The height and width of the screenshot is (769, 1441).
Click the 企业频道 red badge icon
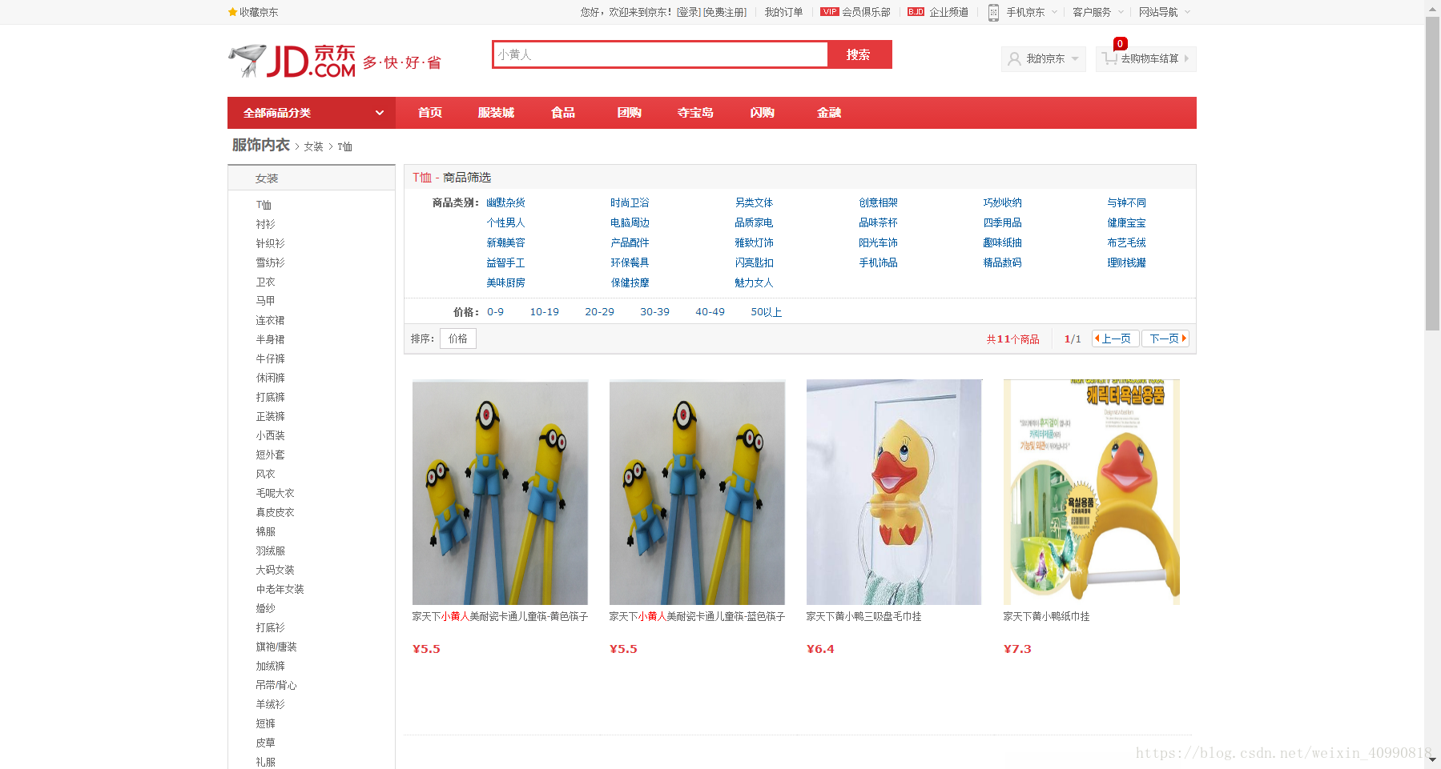[x=916, y=12]
